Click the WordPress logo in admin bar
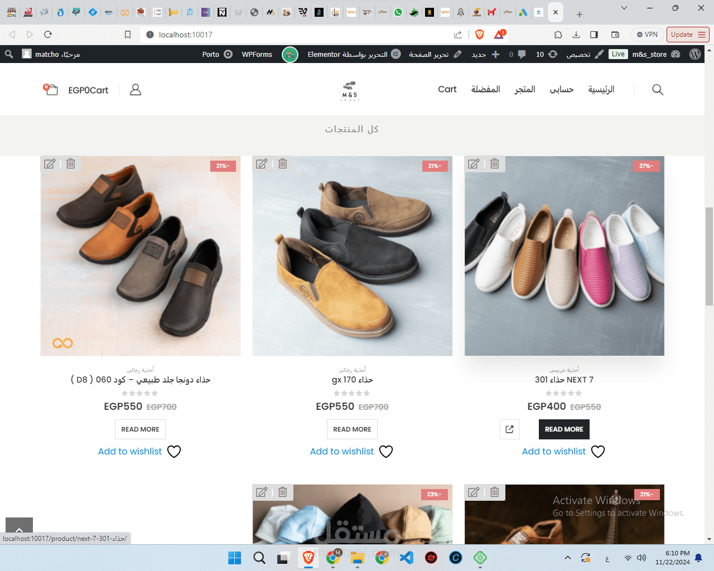This screenshot has height=571, width=714. (695, 54)
